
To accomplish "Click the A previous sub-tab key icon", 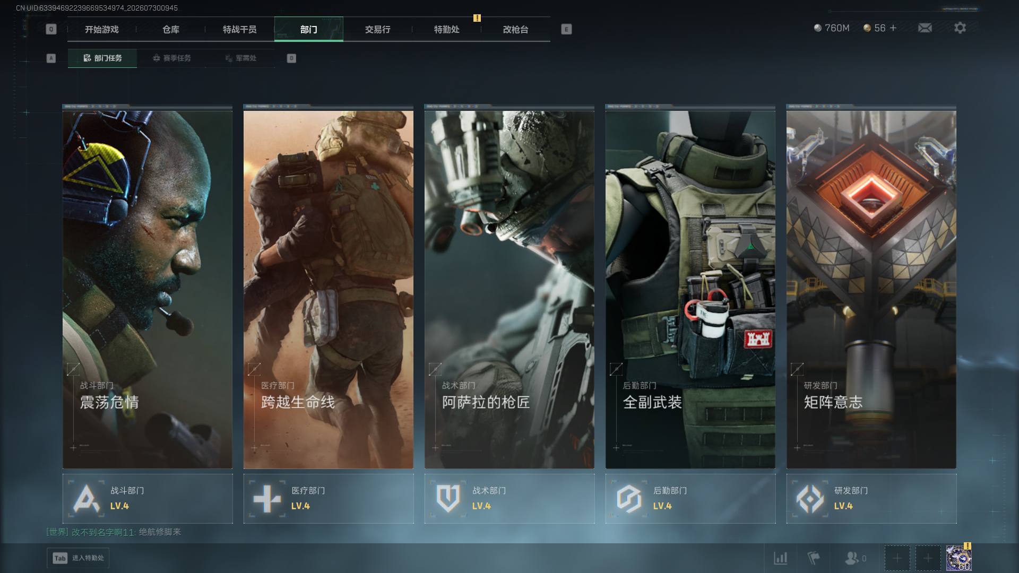I will 51,58.
